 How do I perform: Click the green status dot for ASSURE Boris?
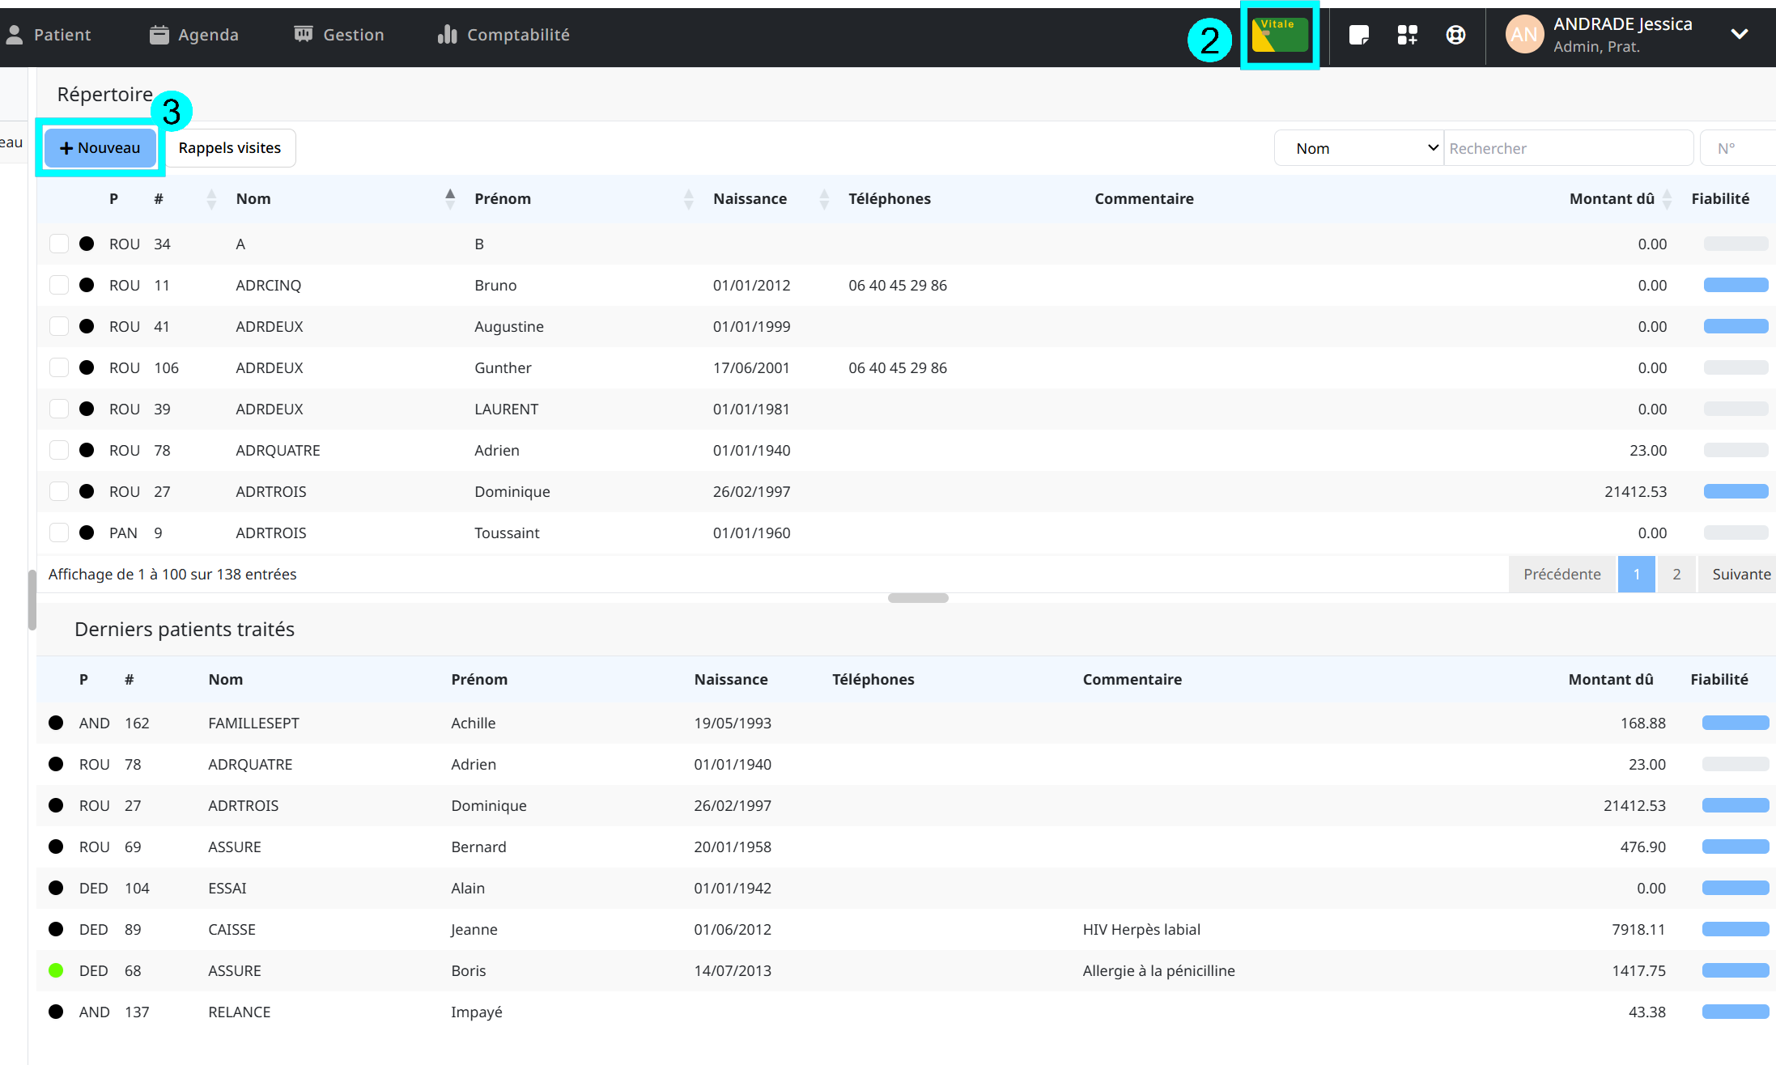click(x=56, y=970)
